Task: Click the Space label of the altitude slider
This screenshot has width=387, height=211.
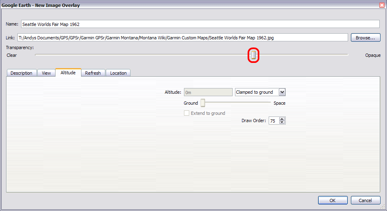Action: point(279,103)
